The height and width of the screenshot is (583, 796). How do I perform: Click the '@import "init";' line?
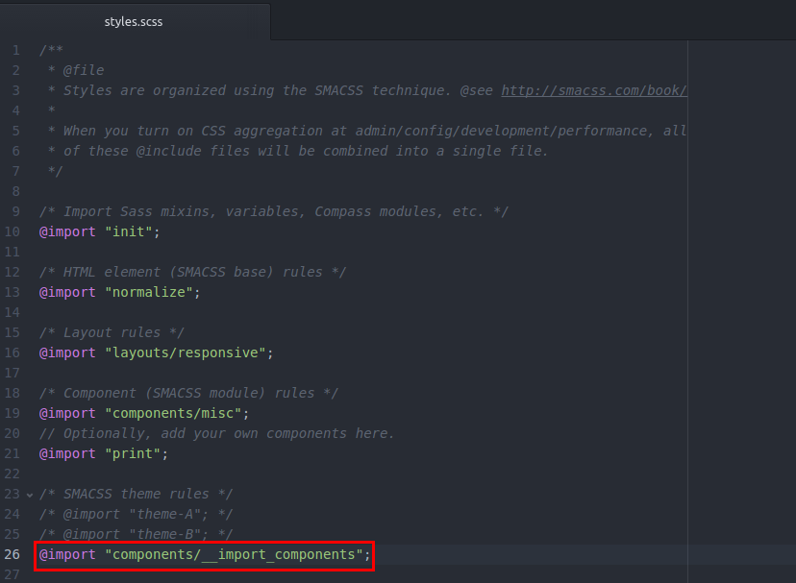(x=100, y=231)
